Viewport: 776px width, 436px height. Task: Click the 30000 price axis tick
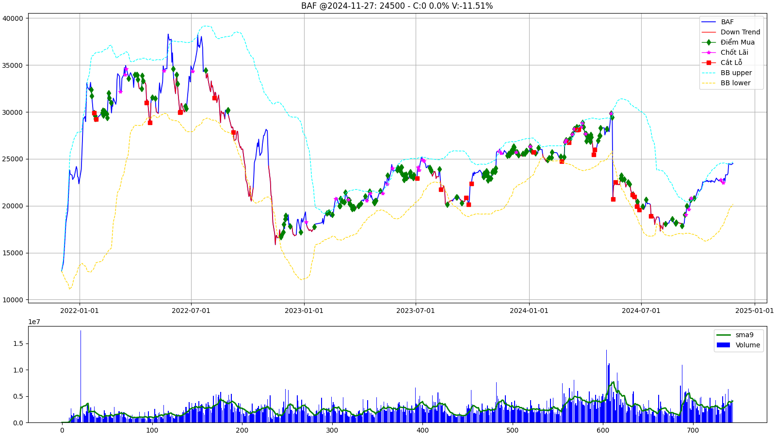[13, 112]
